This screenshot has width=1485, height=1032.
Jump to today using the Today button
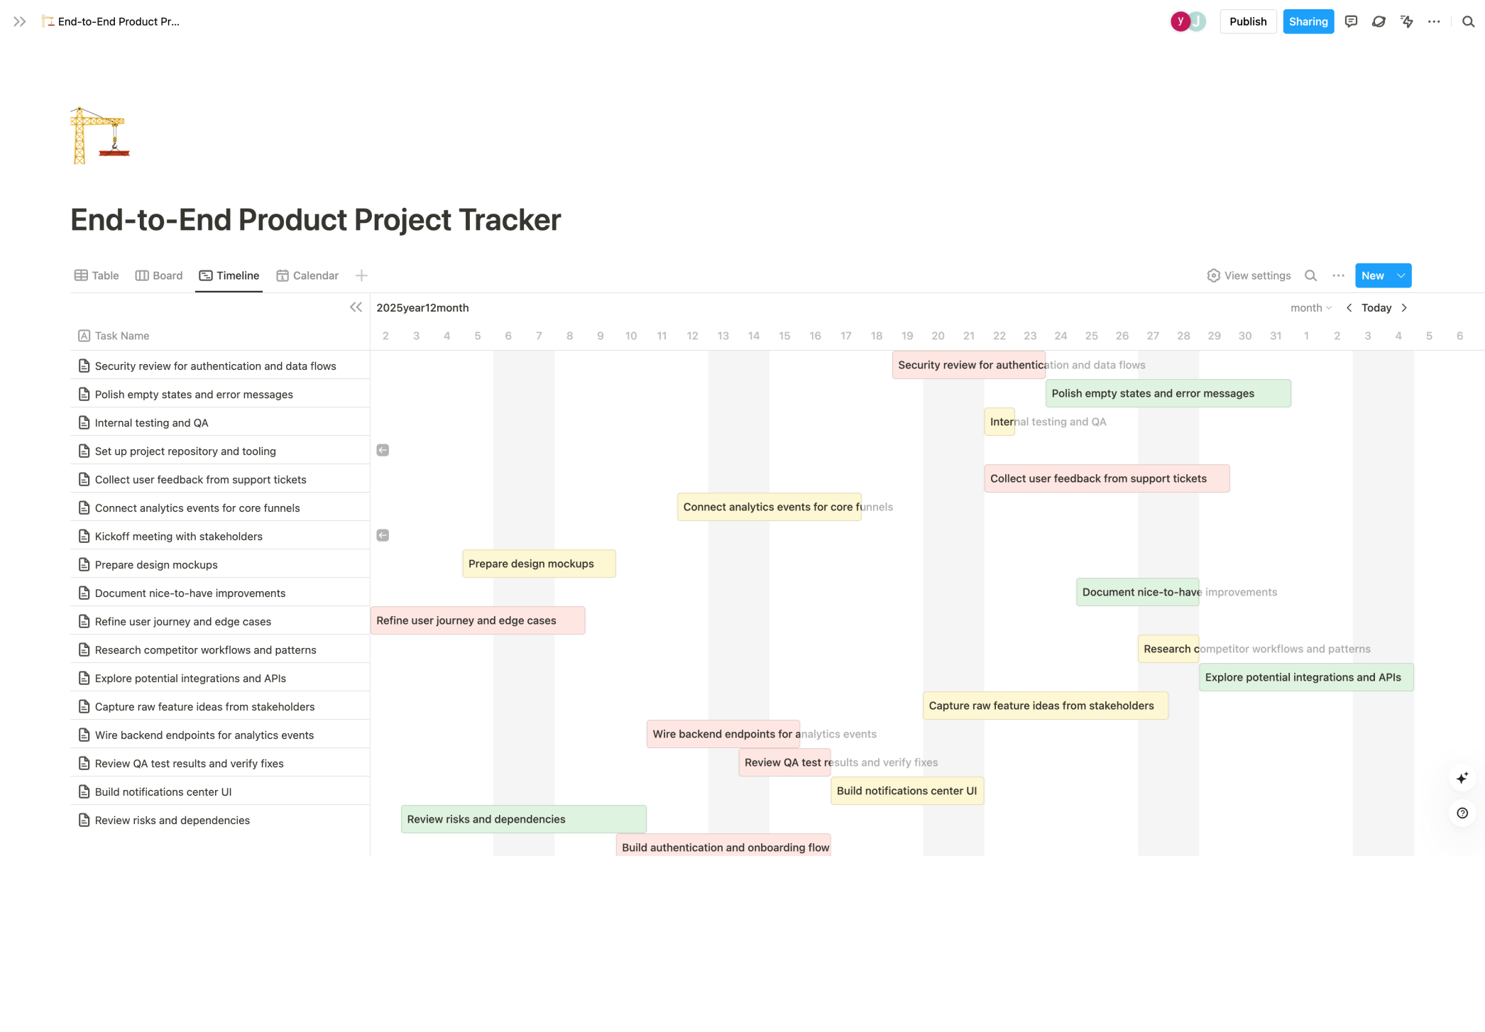(1376, 307)
